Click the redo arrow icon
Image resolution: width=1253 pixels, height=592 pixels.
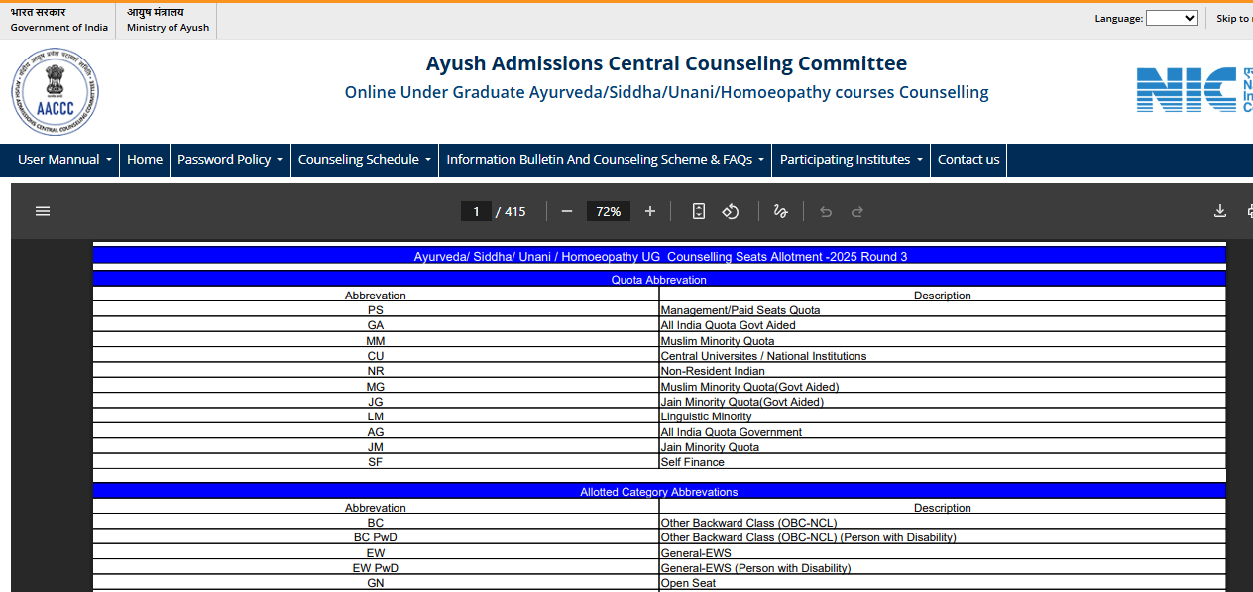click(x=856, y=211)
